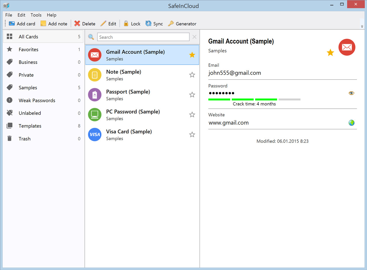Mark Visa Card (Sample) as favorite
Viewport: 367px width, 270px height.
click(192, 134)
